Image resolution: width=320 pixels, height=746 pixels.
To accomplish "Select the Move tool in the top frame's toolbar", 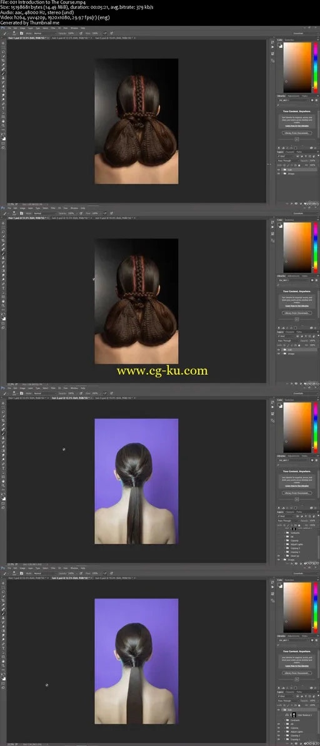I will pyautogui.click(x=3, y=43).
